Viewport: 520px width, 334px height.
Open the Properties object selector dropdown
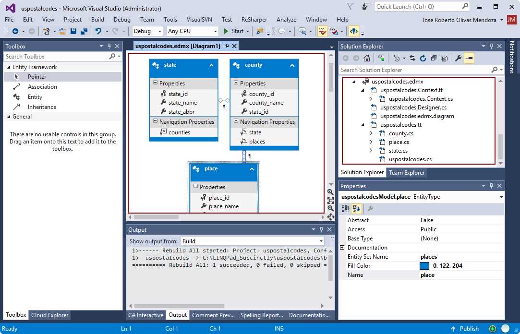tap(501, 197)
